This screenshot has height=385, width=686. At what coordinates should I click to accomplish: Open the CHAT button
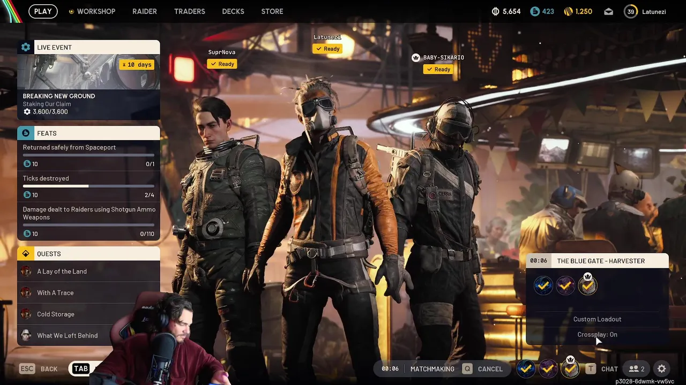(x=602, y=369)
